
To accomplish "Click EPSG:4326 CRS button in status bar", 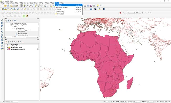I will [x=163, y=102].
